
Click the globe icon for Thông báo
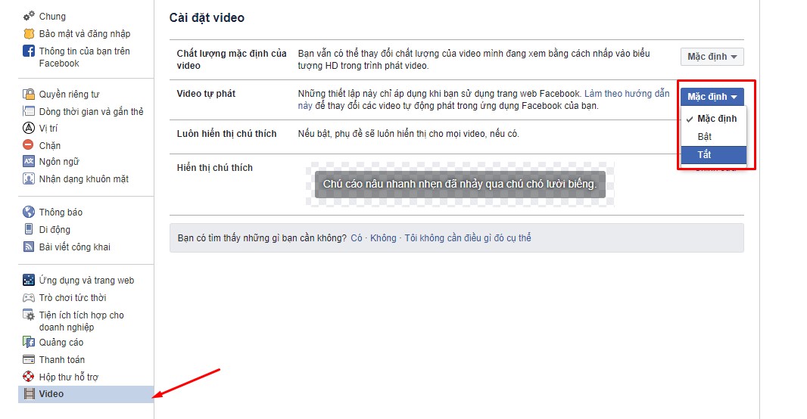[x=29, y=212]
